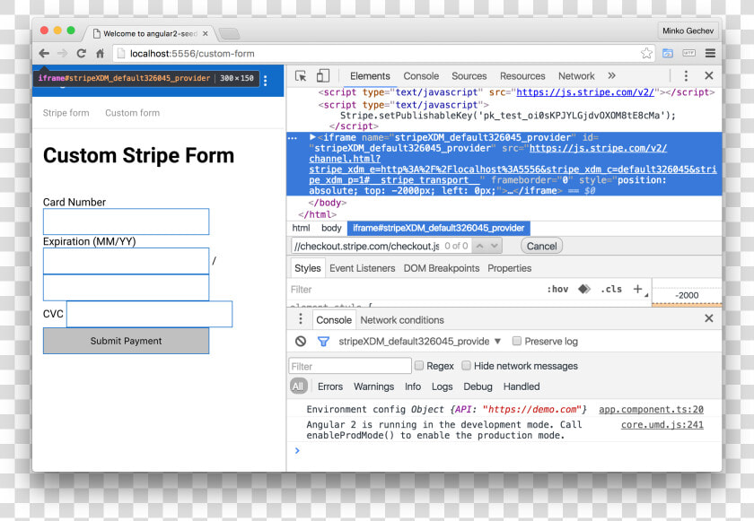Select the All console level filter
Screen dimensions: 754x521
298,386
